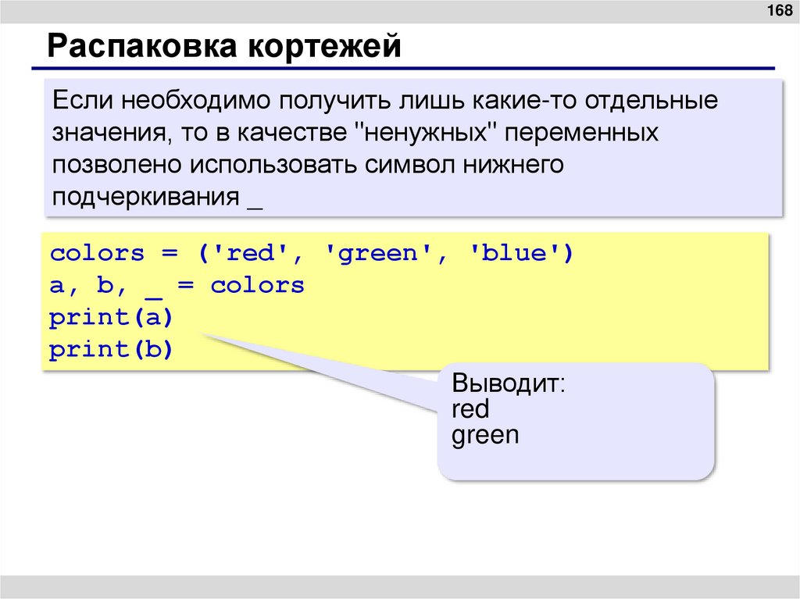Click the line starting "Если необходимо получить"
Screen dimensions: 800x599
click(x=384, y=101)
